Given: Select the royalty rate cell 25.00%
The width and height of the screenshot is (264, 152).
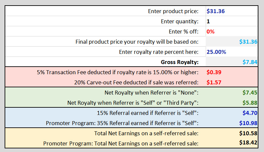Looking at the screenshot, I should tap(232, 52).
